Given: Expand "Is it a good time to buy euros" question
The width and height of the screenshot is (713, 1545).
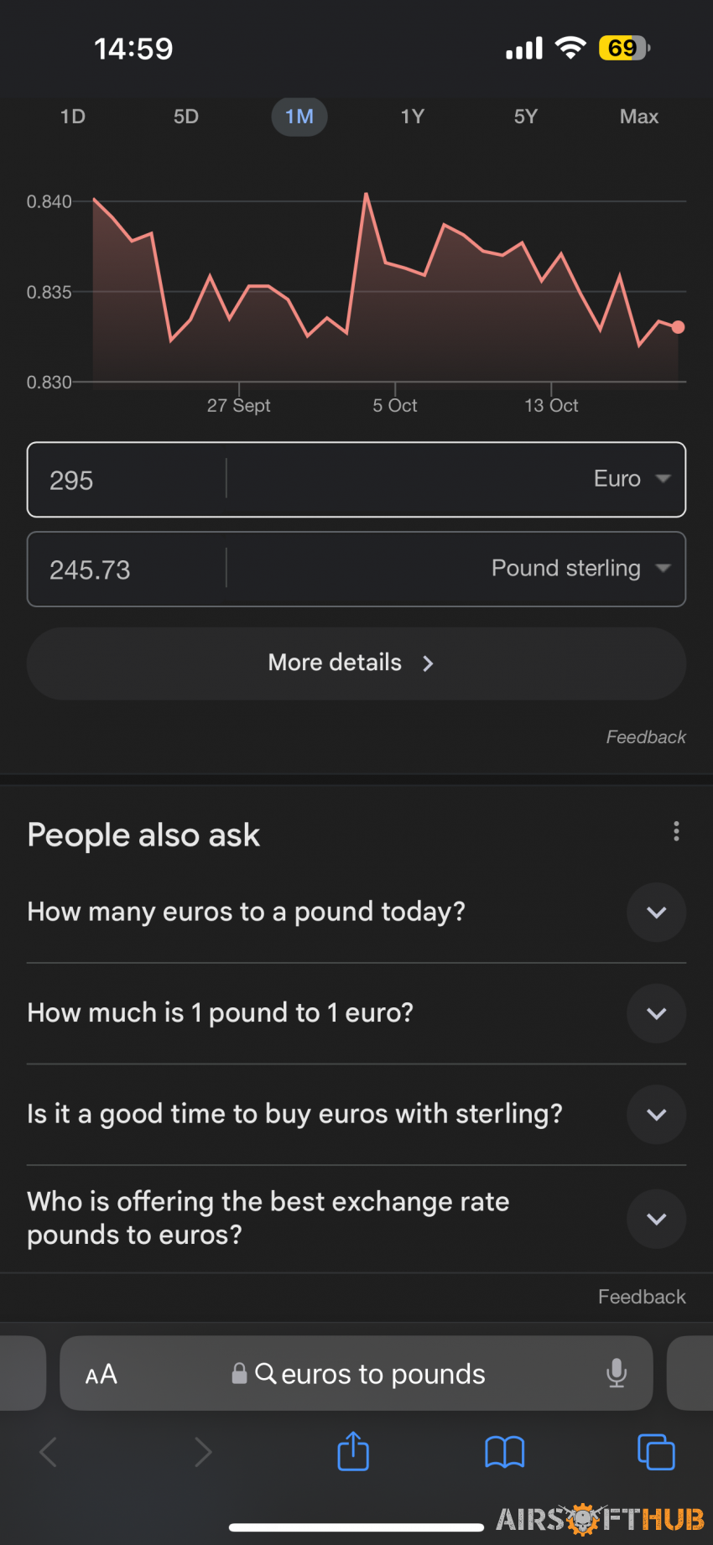Looking at the screenshot, I should 356,1114.
